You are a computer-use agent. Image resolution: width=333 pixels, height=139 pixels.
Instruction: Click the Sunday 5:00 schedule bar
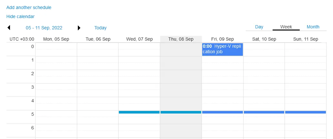[x=306, y=112]
